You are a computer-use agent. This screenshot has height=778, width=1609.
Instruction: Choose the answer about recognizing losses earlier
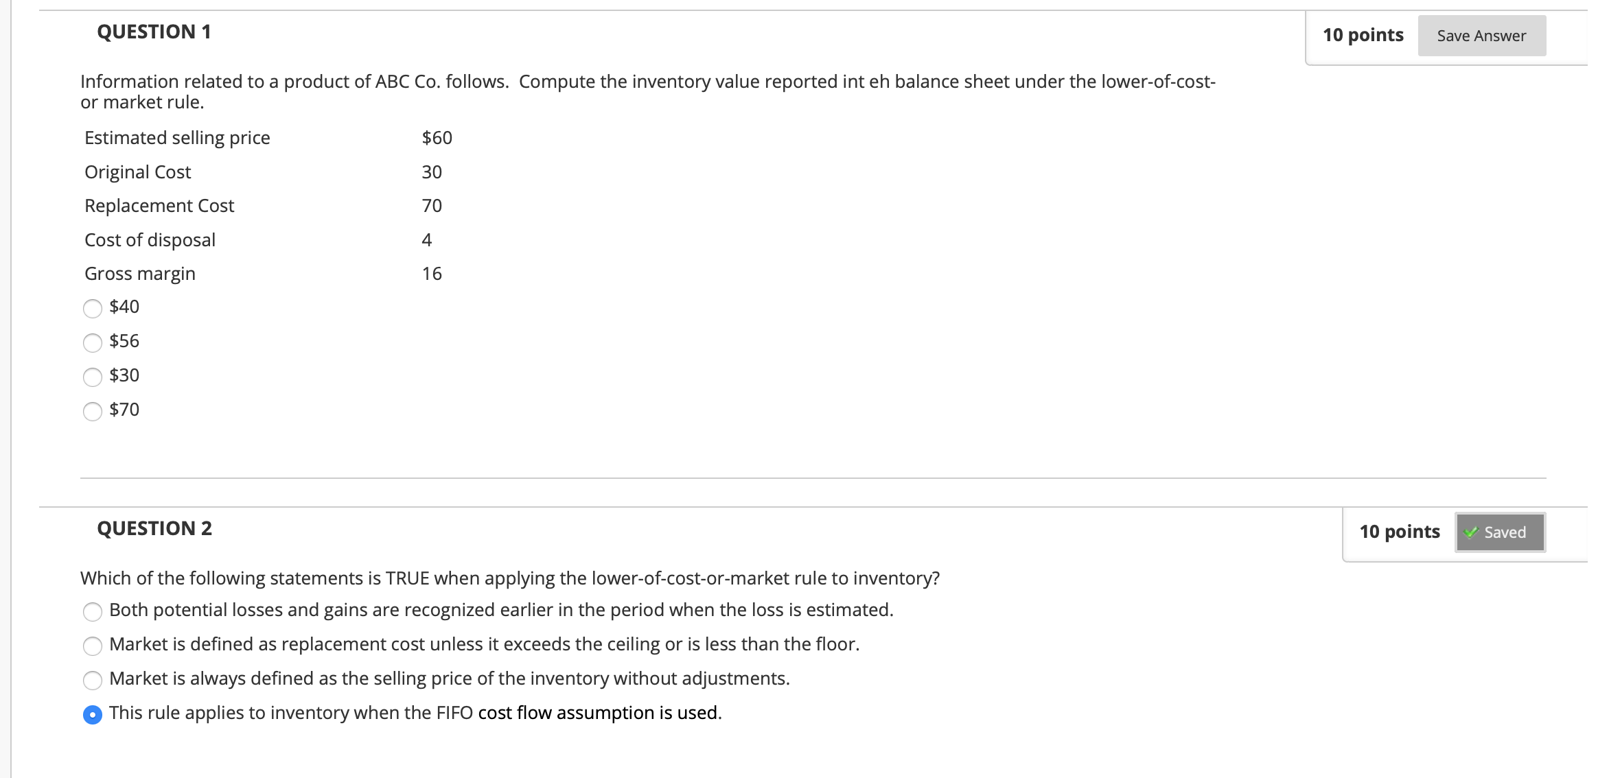tap(92, 611)
